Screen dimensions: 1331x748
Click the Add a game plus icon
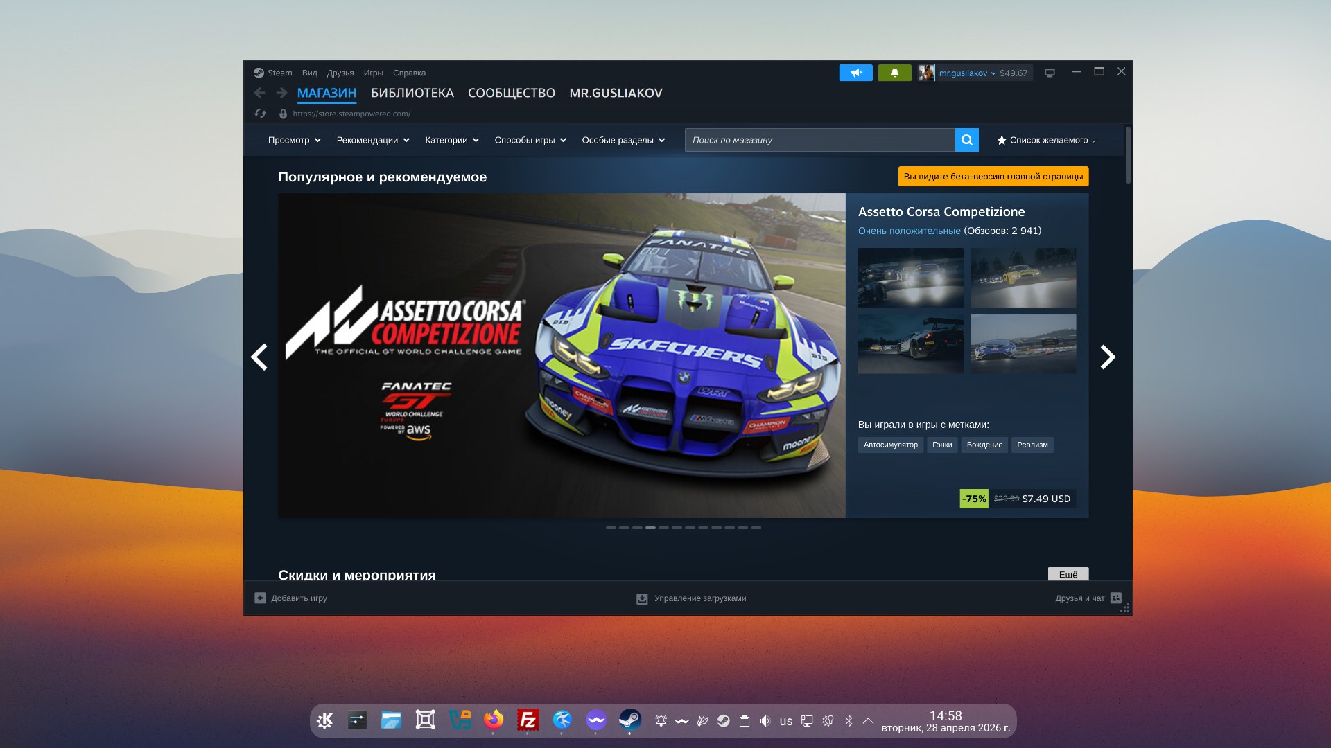point(260,598)
